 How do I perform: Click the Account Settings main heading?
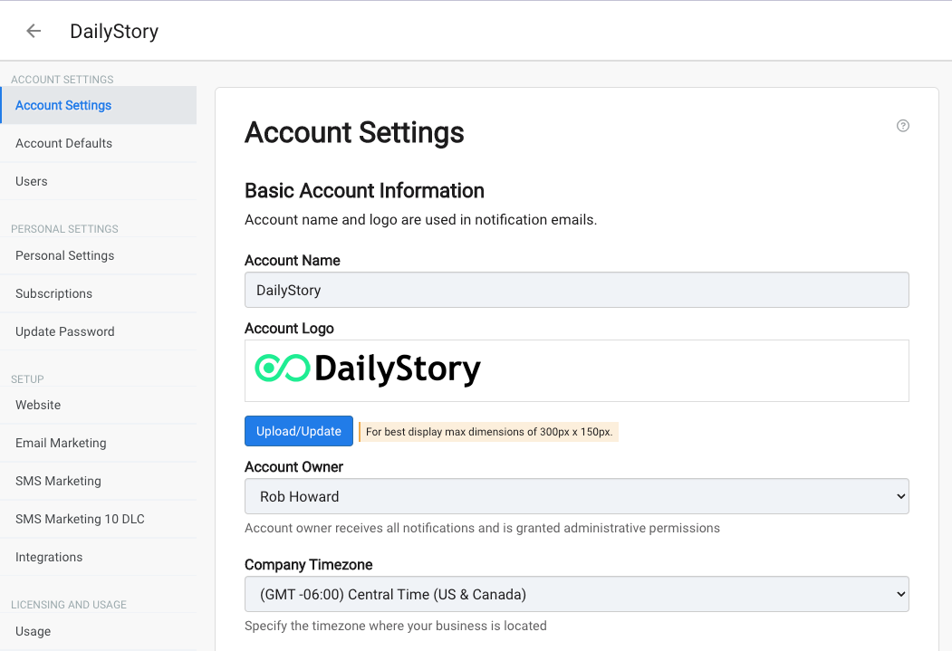coord(354,133)
